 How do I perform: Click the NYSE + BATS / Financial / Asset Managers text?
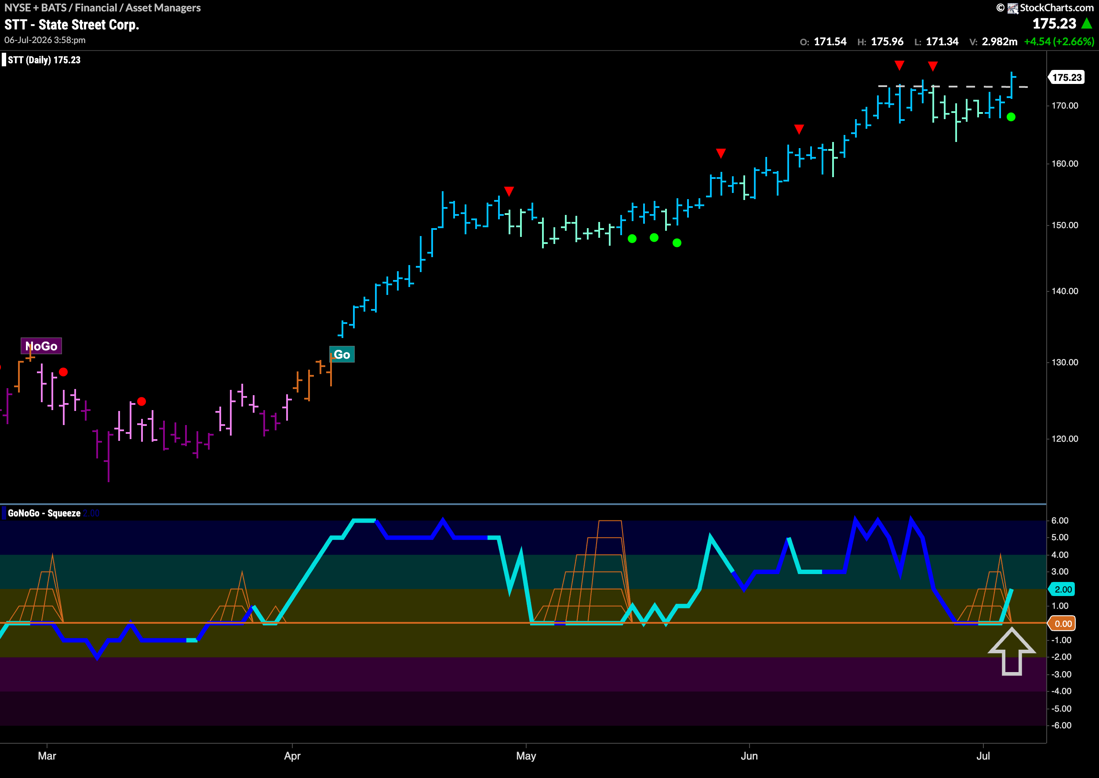click(x=102, y=7)
